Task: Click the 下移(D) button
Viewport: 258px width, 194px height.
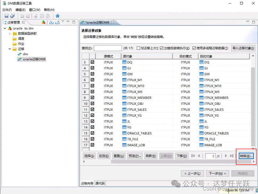Action: pyautogui.click(x=182, y=156)
